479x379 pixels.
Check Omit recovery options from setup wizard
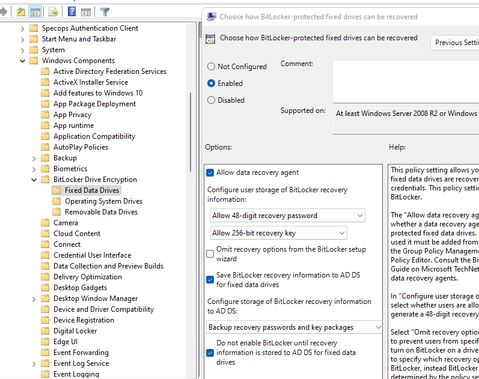[x=210, y=254]
